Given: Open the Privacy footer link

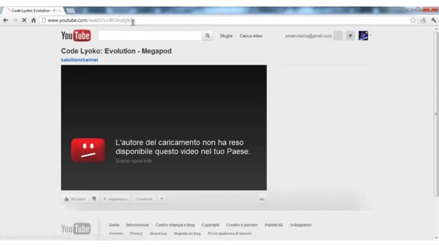Looking at the screenshot, I should (136, 233).
